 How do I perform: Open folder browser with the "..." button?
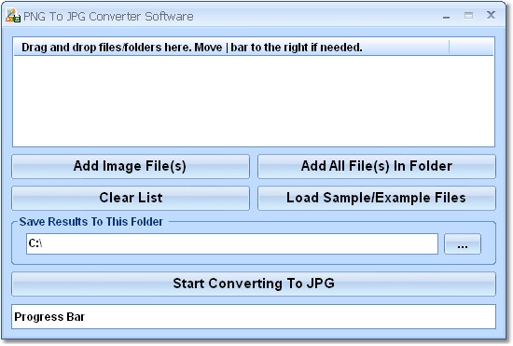coord(463,243)
